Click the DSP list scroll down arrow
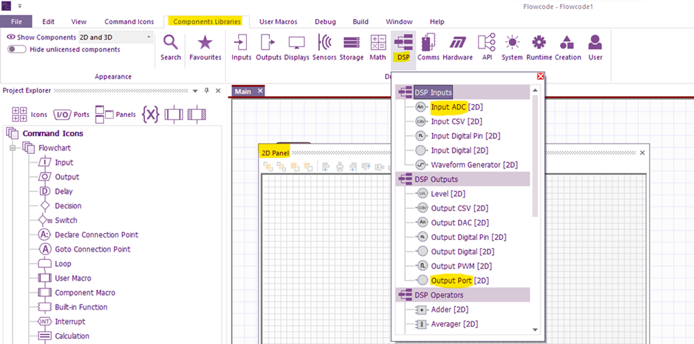 pyautogui.click(x=535, y=330)
